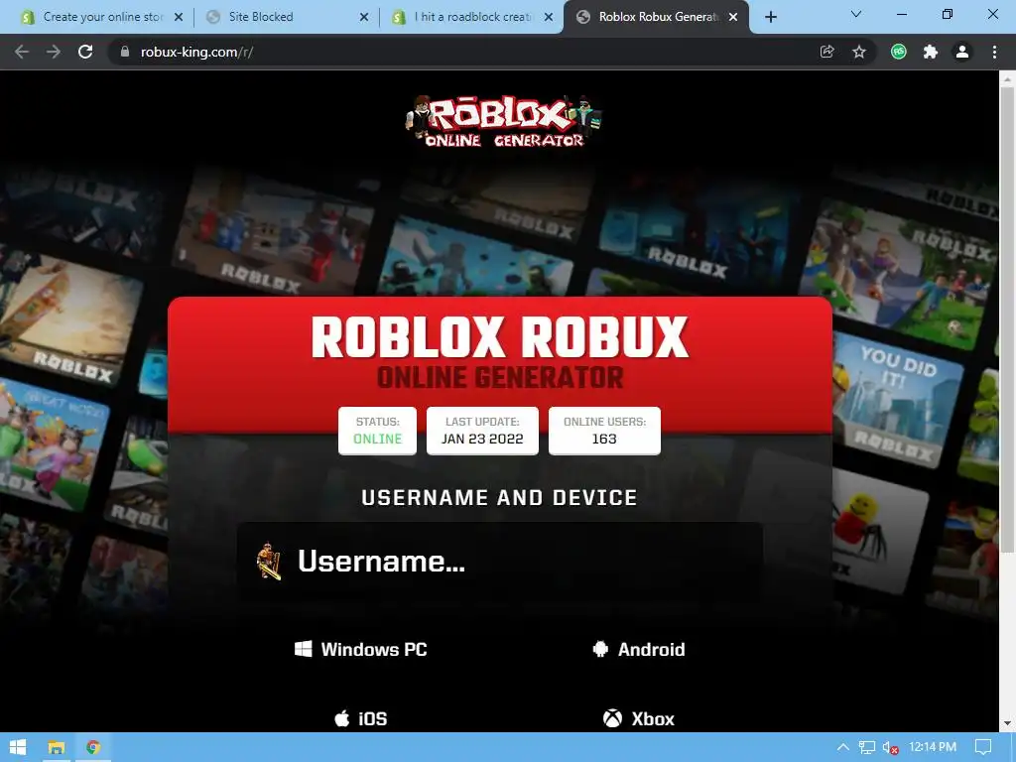This screenshot has height=762, width=1016.
Task: Bookmark this page with the star icon
Action: [859, 52]
